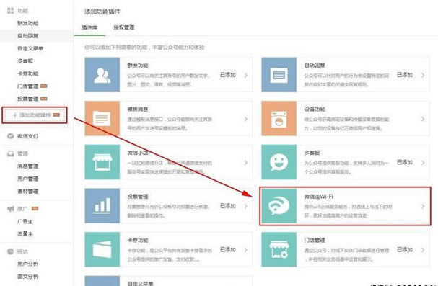
Task: Expand the 卡券功能 card chevron arrow
Action: (246, 250)
